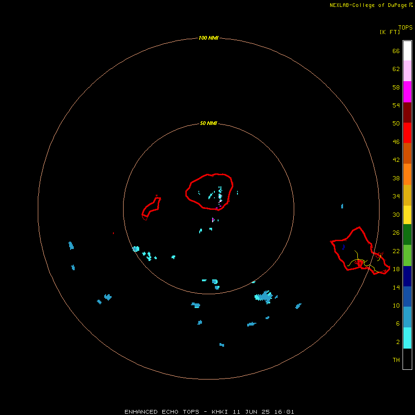Click the small magenta echo south of central island
Image resolution: width=415 pixels, height=415 pixels.
click(x=213, y=219)
